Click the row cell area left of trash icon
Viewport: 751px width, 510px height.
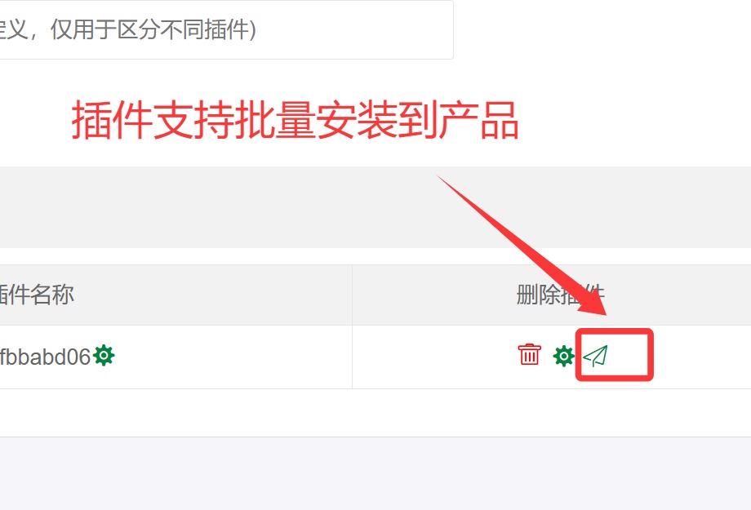point(433,357)
